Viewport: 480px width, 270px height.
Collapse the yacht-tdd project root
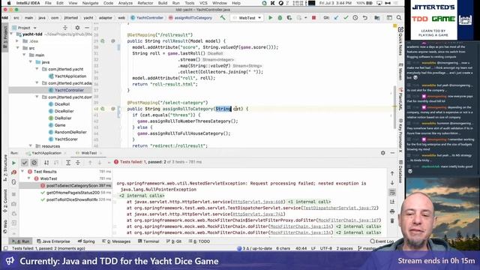coord(12,34)
